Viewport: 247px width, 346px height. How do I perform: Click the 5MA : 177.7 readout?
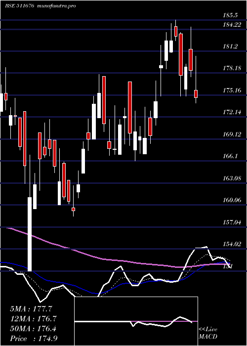tap(31, 309)
